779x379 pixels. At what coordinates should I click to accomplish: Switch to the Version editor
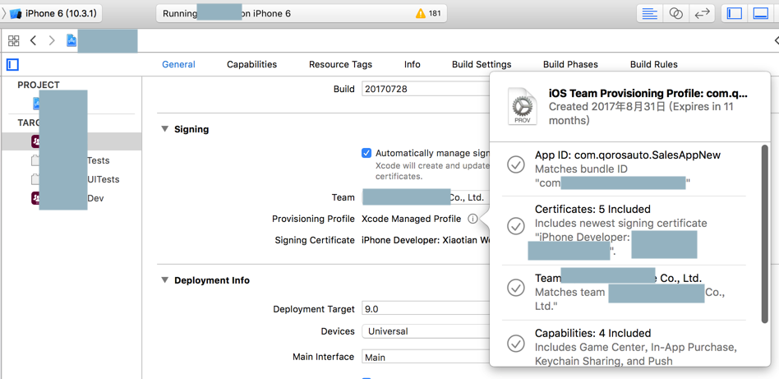[702, 14]
